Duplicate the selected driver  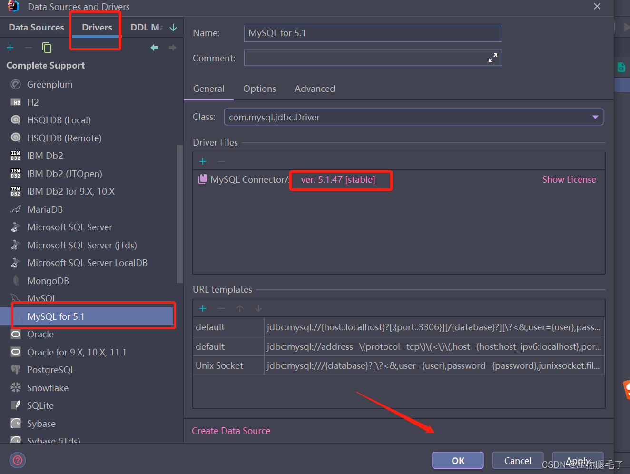47,48
